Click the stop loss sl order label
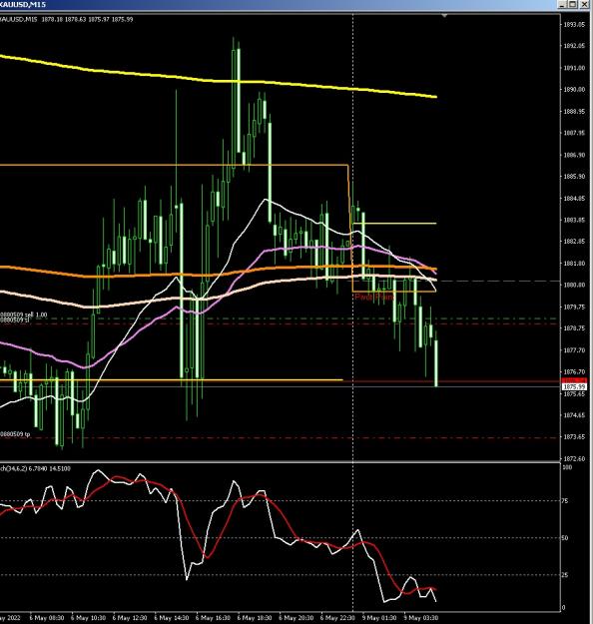593x624 pixels. [15, 319]
